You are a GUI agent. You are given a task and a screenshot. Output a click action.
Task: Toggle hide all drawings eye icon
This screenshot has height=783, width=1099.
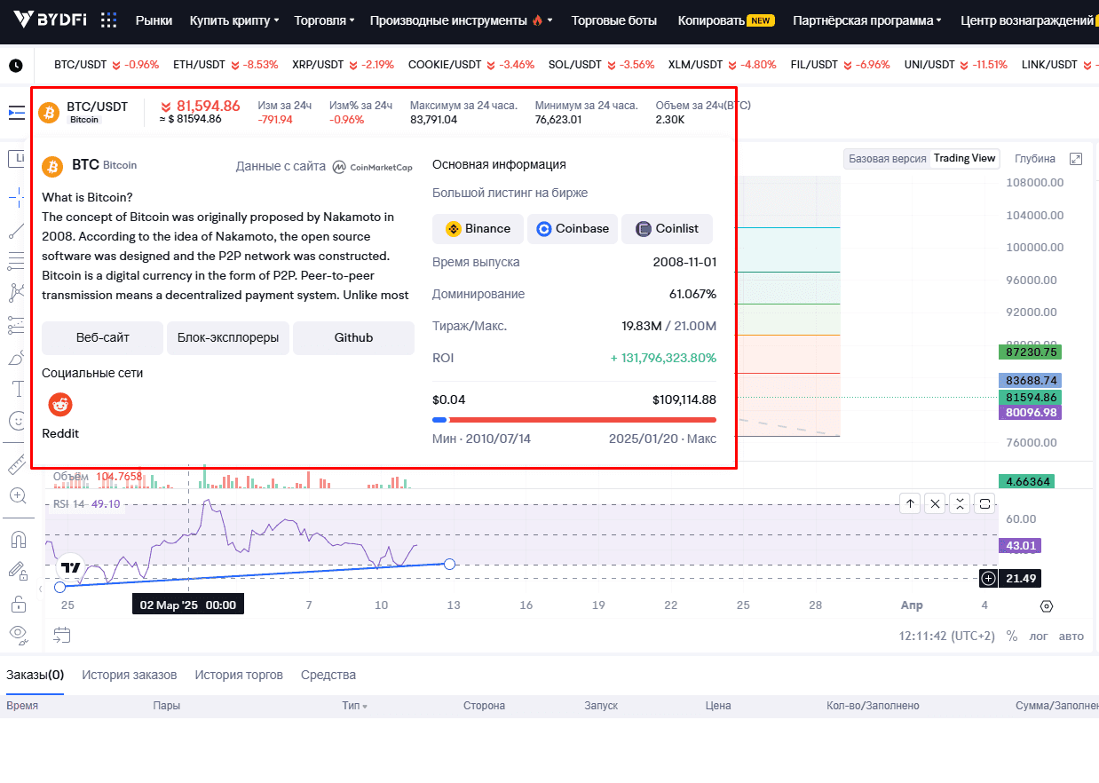click(18, 633)
